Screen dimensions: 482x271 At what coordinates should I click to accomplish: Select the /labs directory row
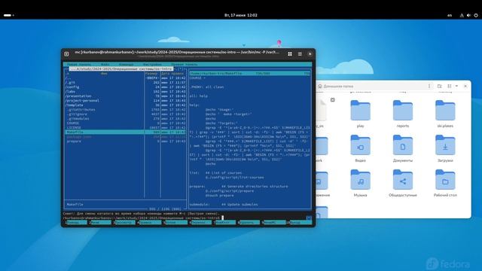(126, 92)
